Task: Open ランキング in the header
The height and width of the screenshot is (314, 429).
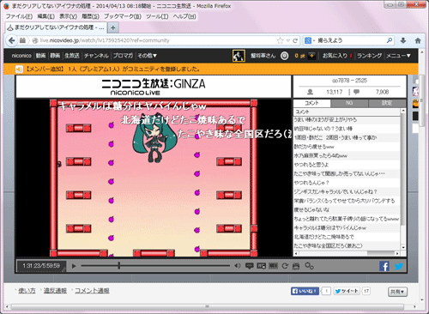Action: 369,56
